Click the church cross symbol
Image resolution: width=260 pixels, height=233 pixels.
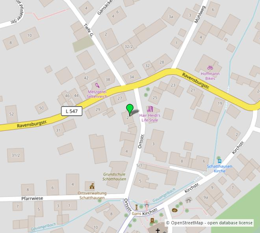click(158, 231)
